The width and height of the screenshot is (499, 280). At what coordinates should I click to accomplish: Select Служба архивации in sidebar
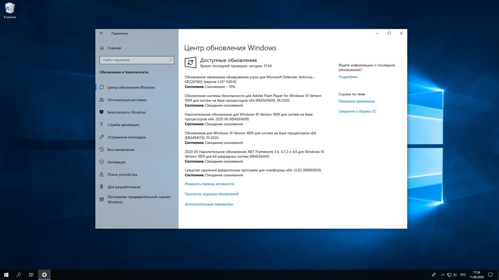pos(137,125)
